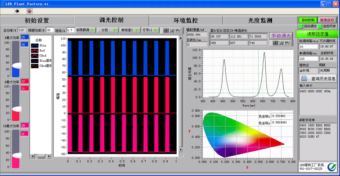Screen dimensions: 340x176
Task: Select the hand pan tool under 手动调光
Action: pos(286,43)
